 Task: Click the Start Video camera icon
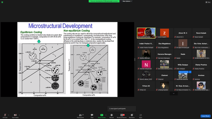15,115
